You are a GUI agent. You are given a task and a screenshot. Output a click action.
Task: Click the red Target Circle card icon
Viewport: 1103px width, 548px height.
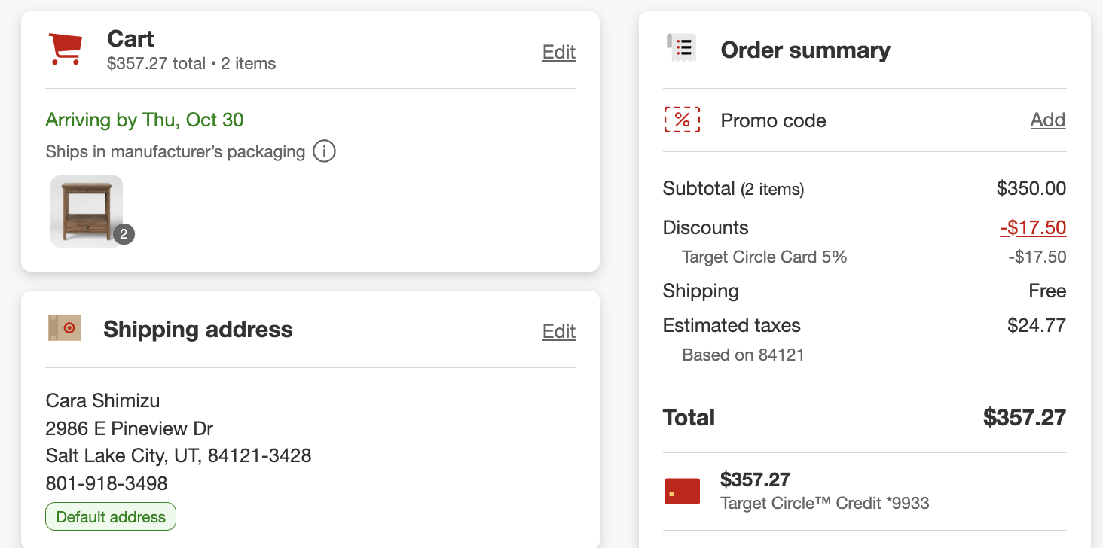[x=682, y=491]
